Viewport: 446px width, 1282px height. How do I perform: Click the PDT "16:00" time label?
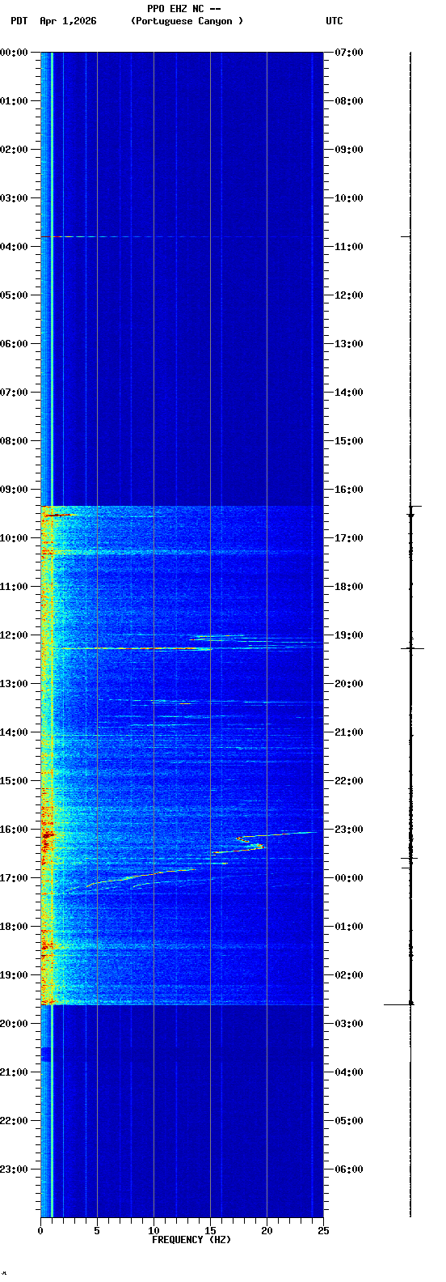14,830
